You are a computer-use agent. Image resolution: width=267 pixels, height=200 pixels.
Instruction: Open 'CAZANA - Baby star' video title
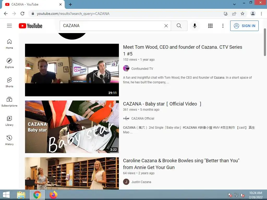162,104
